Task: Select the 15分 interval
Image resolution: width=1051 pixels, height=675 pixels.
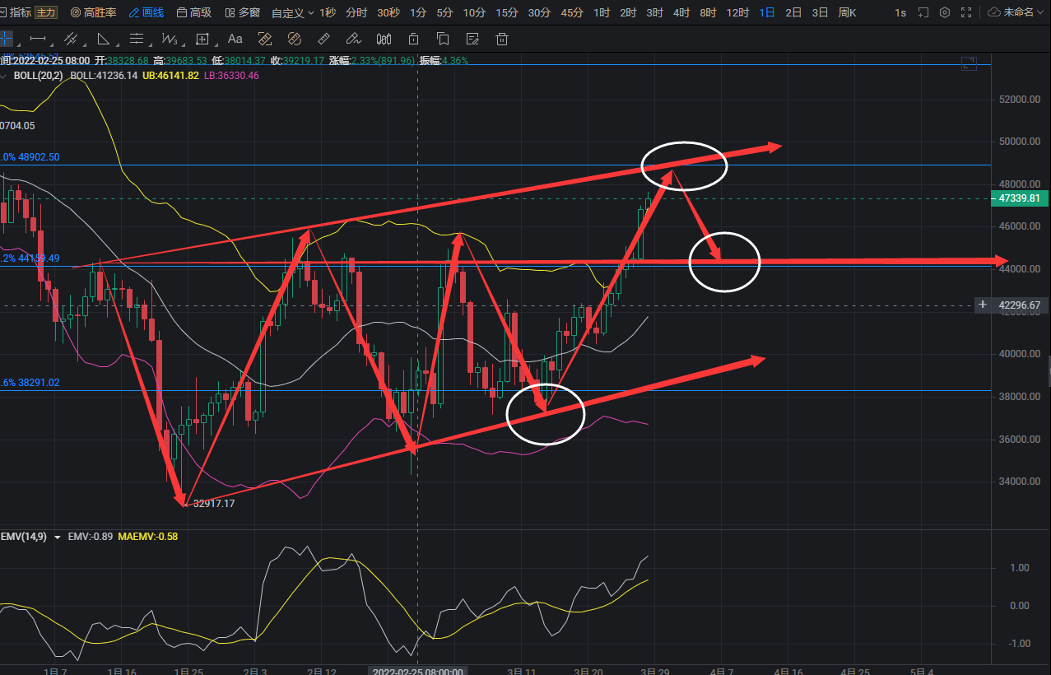Action: [x=507, y=12]
